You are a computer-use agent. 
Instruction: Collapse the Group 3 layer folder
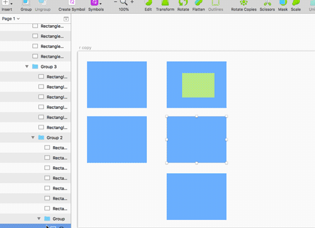point(27,67)
